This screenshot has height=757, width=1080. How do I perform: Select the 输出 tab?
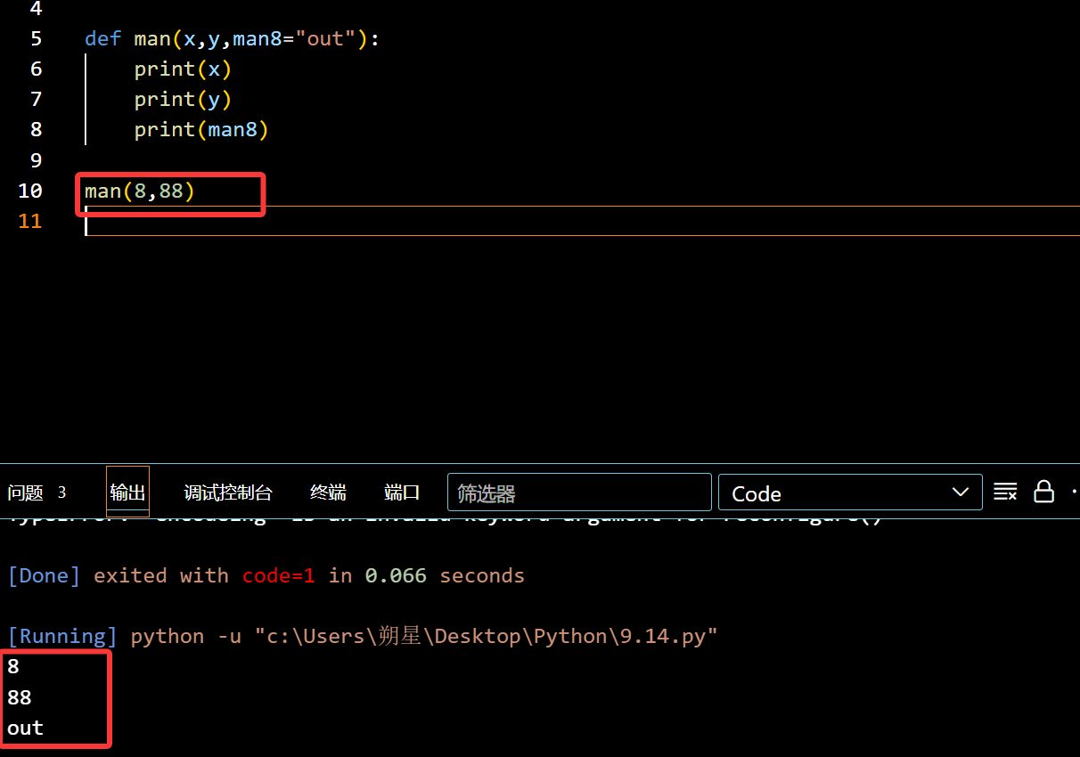click(127, 492)
